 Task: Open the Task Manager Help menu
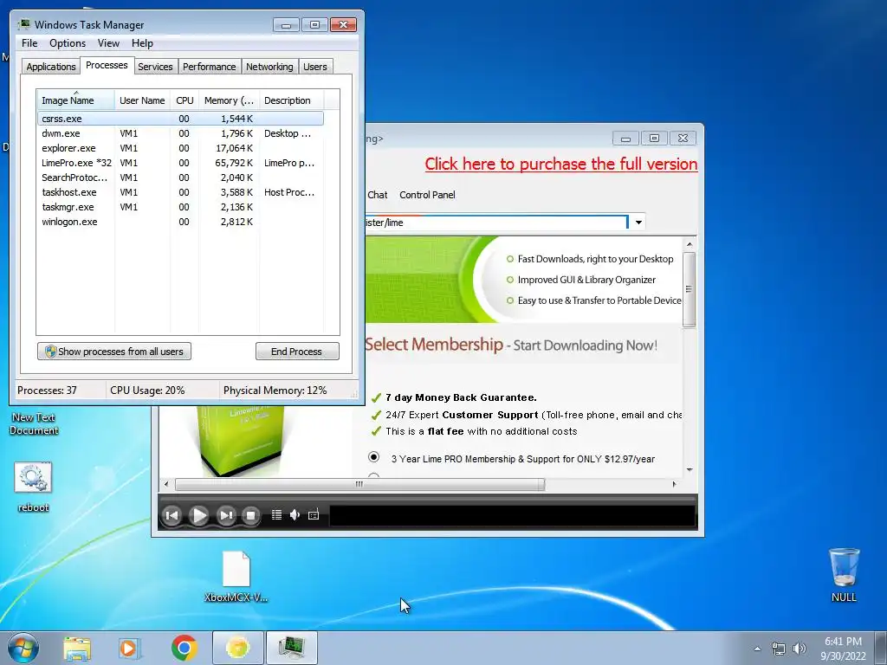tap(142, 43)
